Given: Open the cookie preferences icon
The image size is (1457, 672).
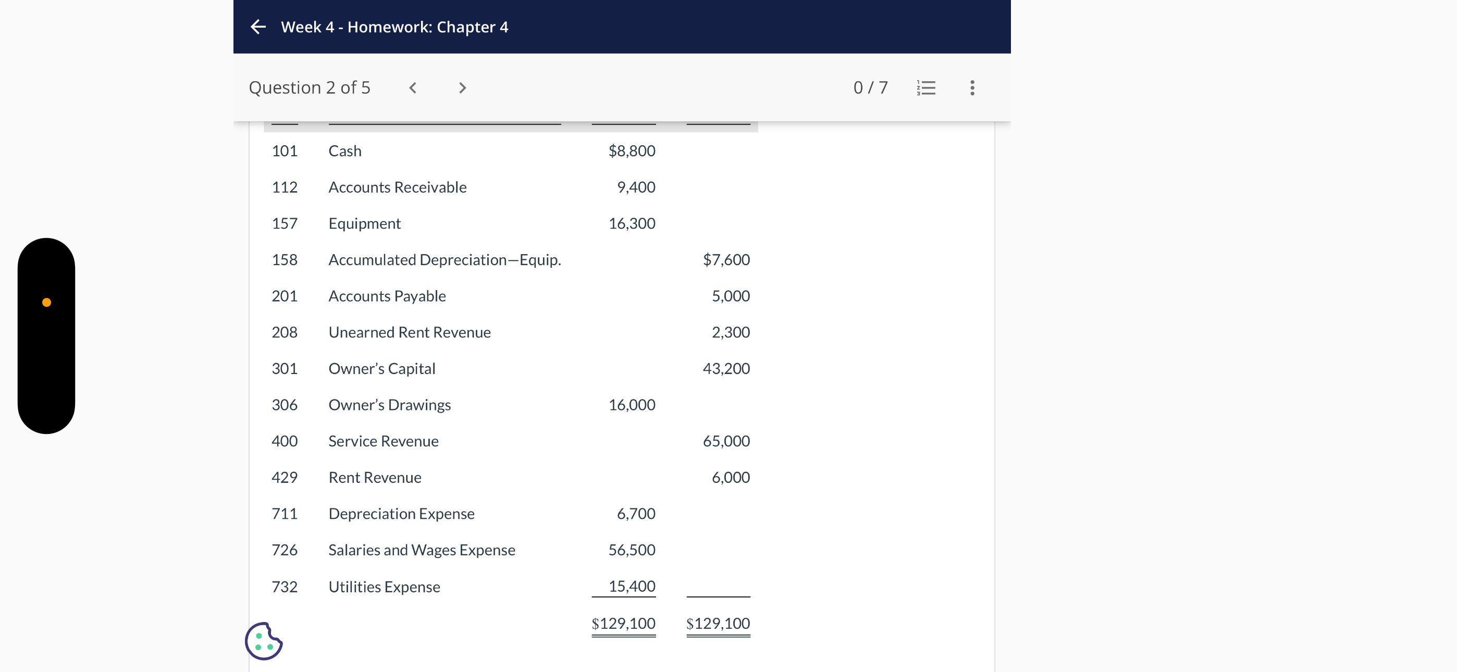Looking at the screenshot, I should (263, 641).
